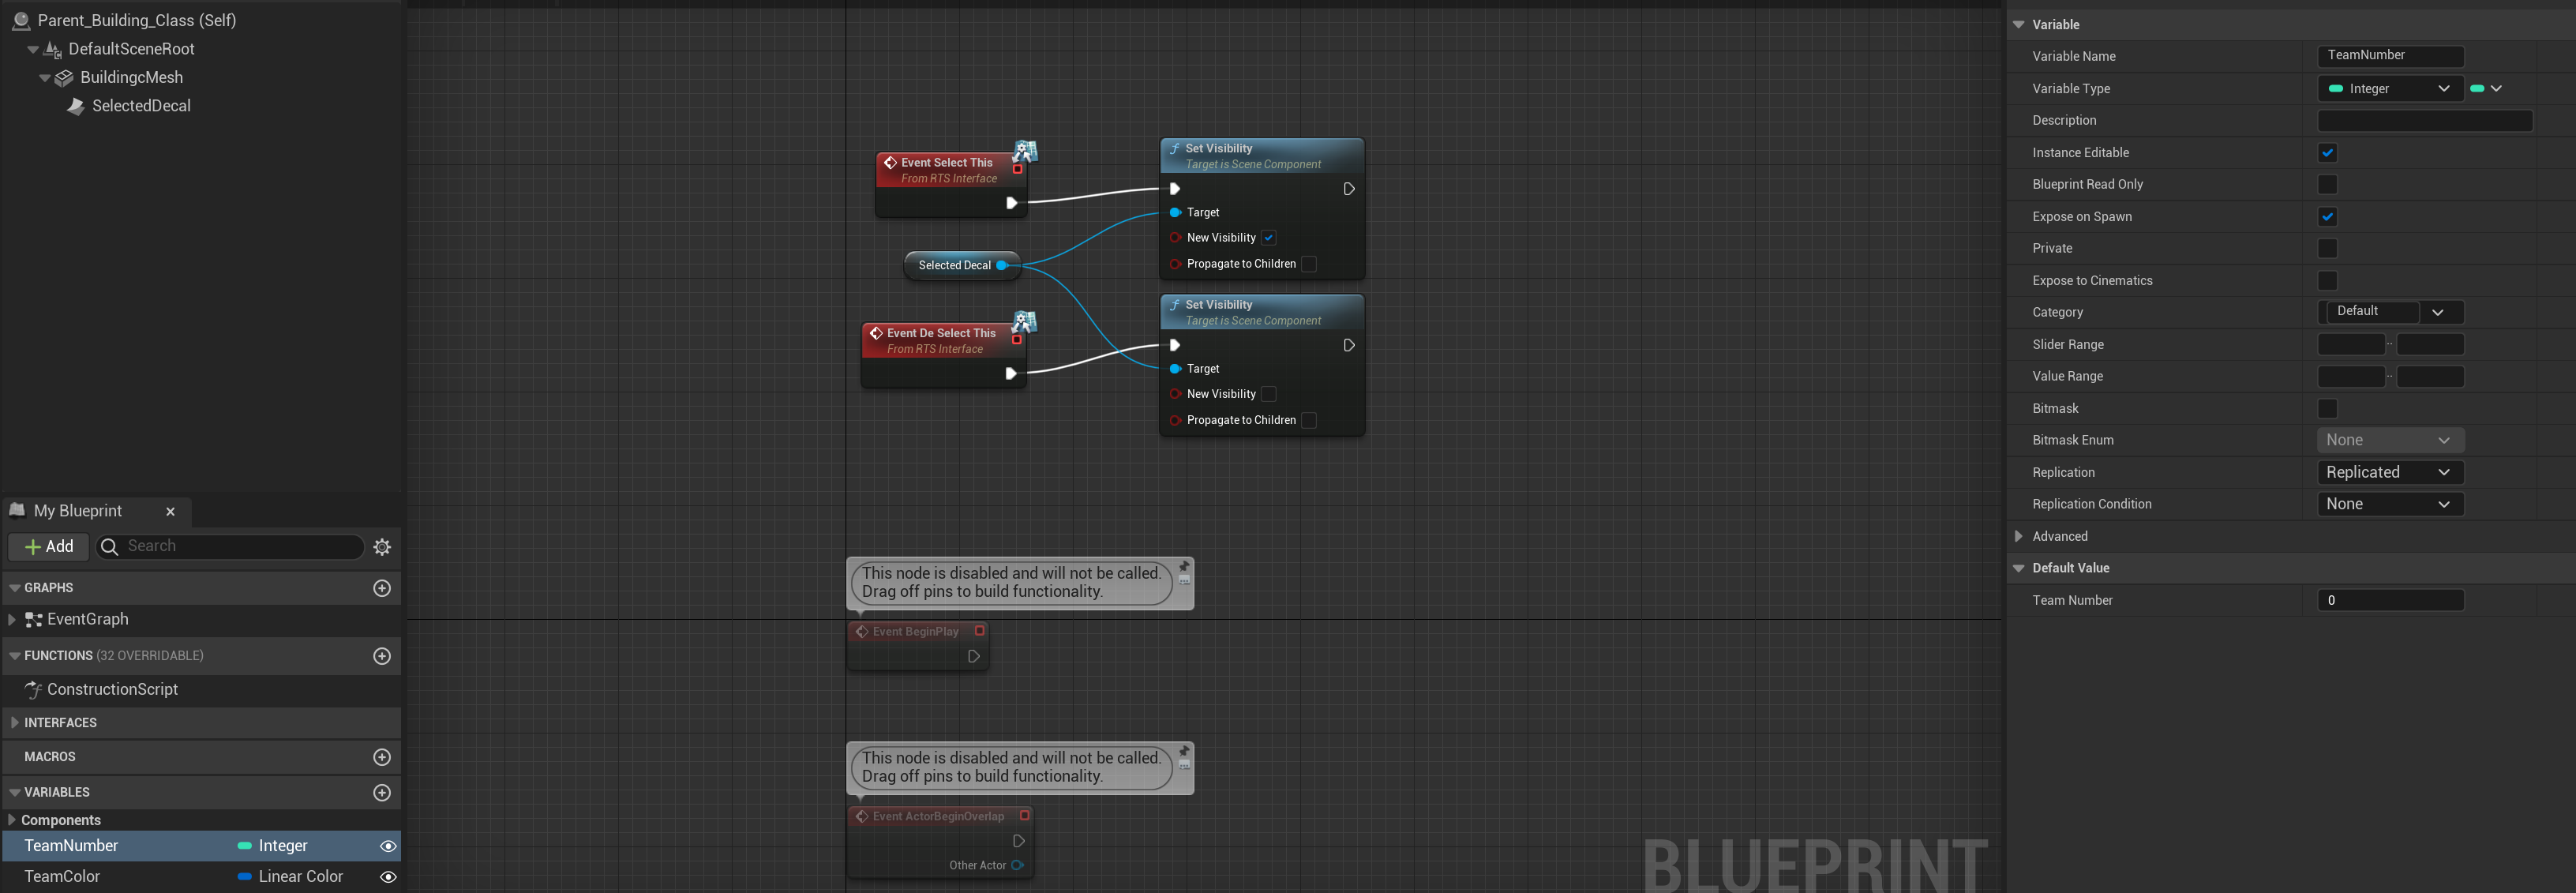
Task: Open the EventGraph graph item
Action: 87,620
